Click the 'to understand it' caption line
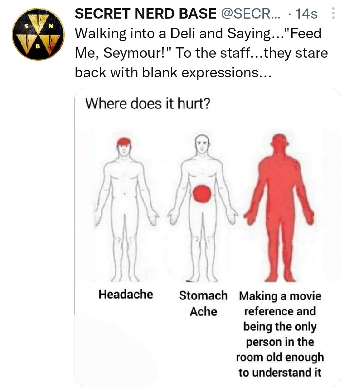This screenshot has height=389, width=353. [280, 373]
